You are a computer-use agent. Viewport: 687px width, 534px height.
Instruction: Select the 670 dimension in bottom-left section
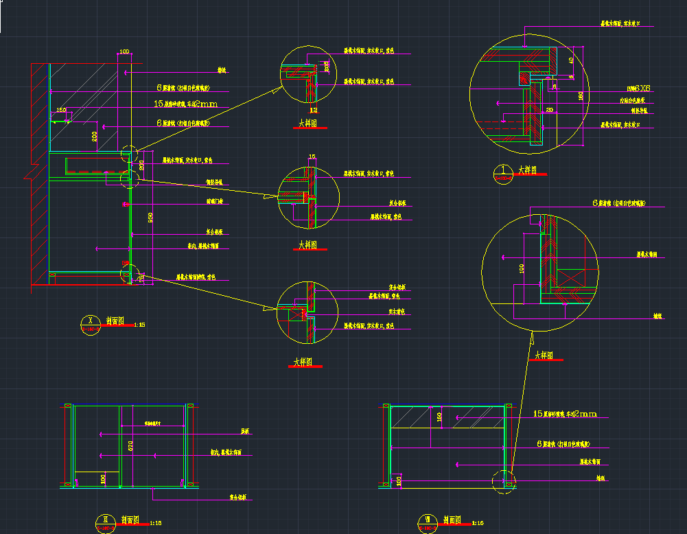[130, 446]
